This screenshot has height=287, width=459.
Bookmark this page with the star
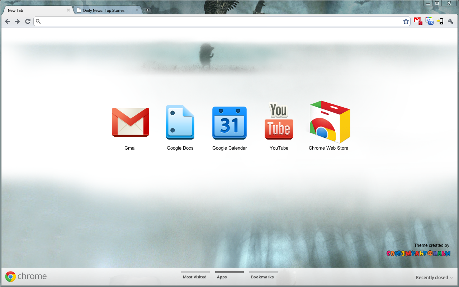click(406, 22)
